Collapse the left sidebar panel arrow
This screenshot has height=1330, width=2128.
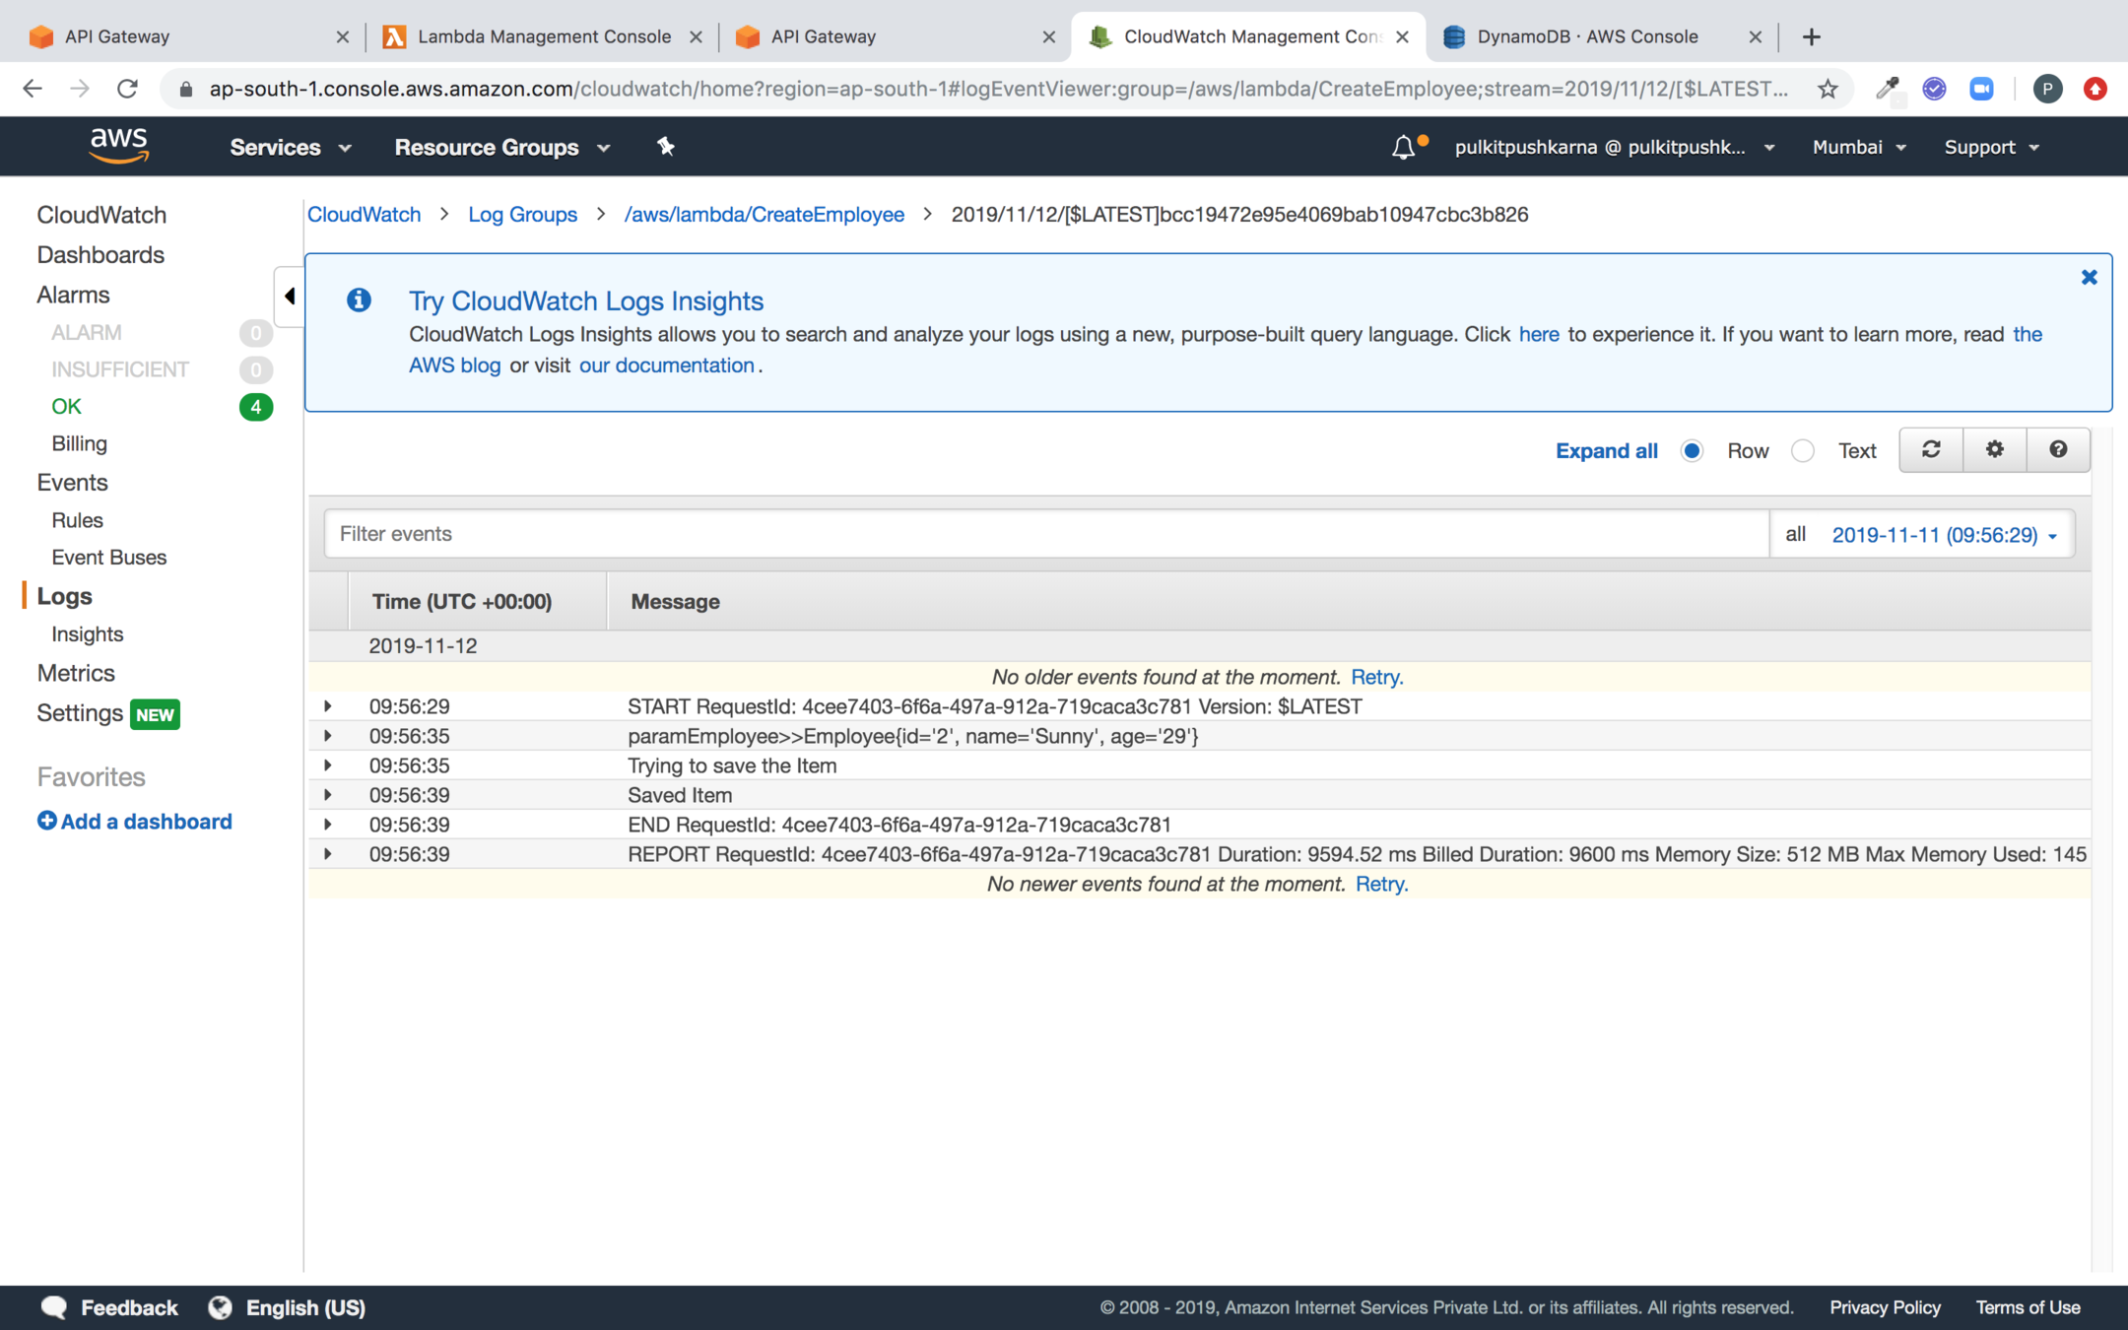point(289,296)
